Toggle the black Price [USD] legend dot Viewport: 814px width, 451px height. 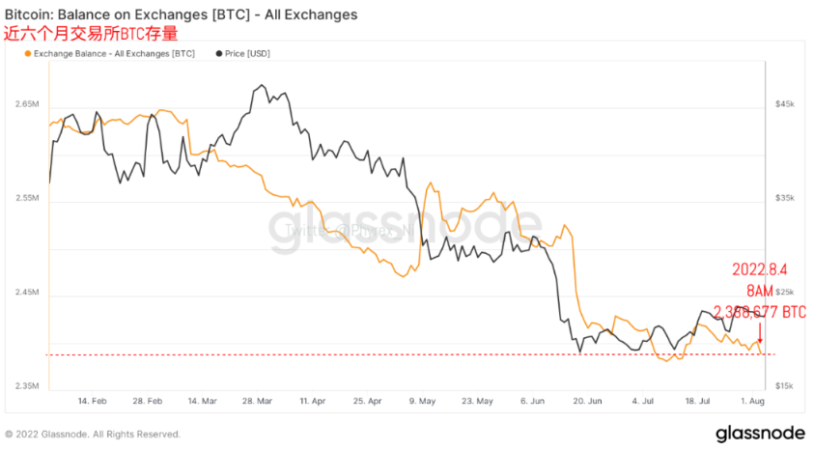[x=219, y=53]
